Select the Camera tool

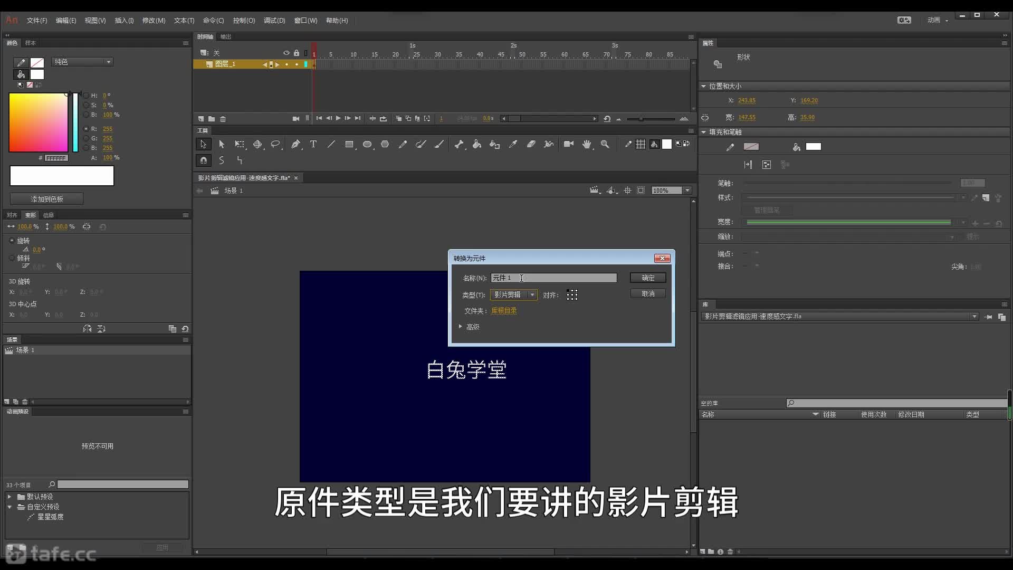[569, 144]
